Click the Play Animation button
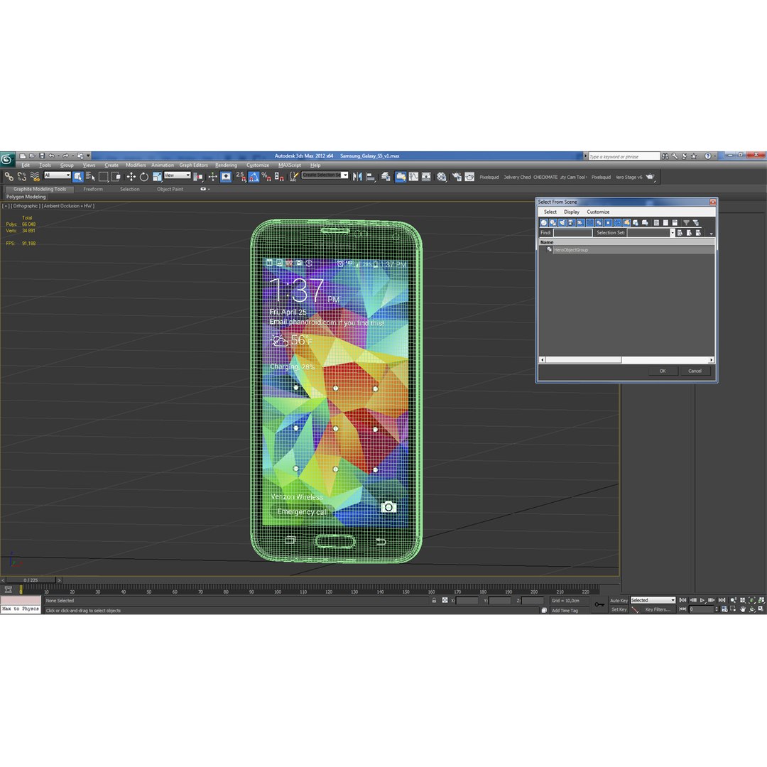 702,600
